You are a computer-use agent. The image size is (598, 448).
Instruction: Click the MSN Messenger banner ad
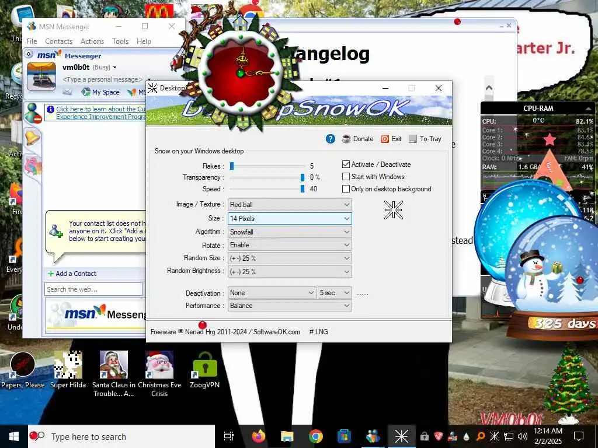[x=96, y=314]
